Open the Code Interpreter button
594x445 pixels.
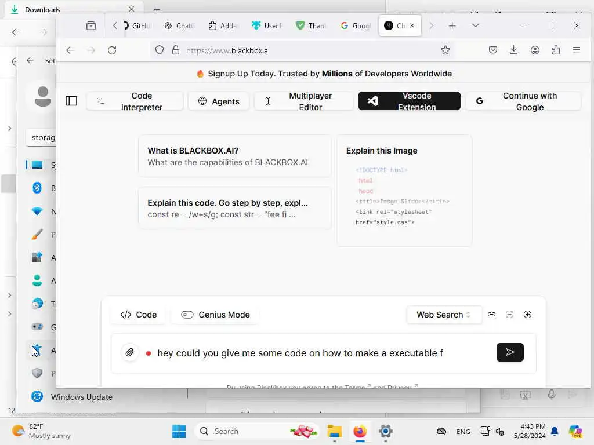point(135,101)
